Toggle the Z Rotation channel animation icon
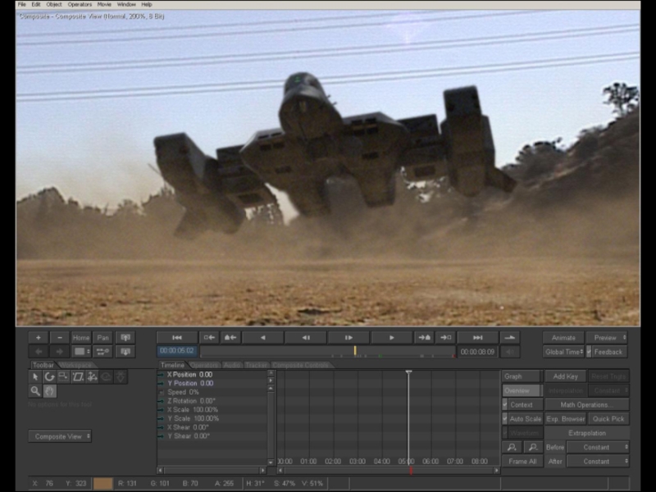The image size is (656, 492). tap(161, 401)
